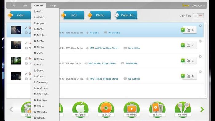The width and height of the screenshot is (215, 121).
Task: Select 'to FLV...' menu entry
Action: (45, 64)
